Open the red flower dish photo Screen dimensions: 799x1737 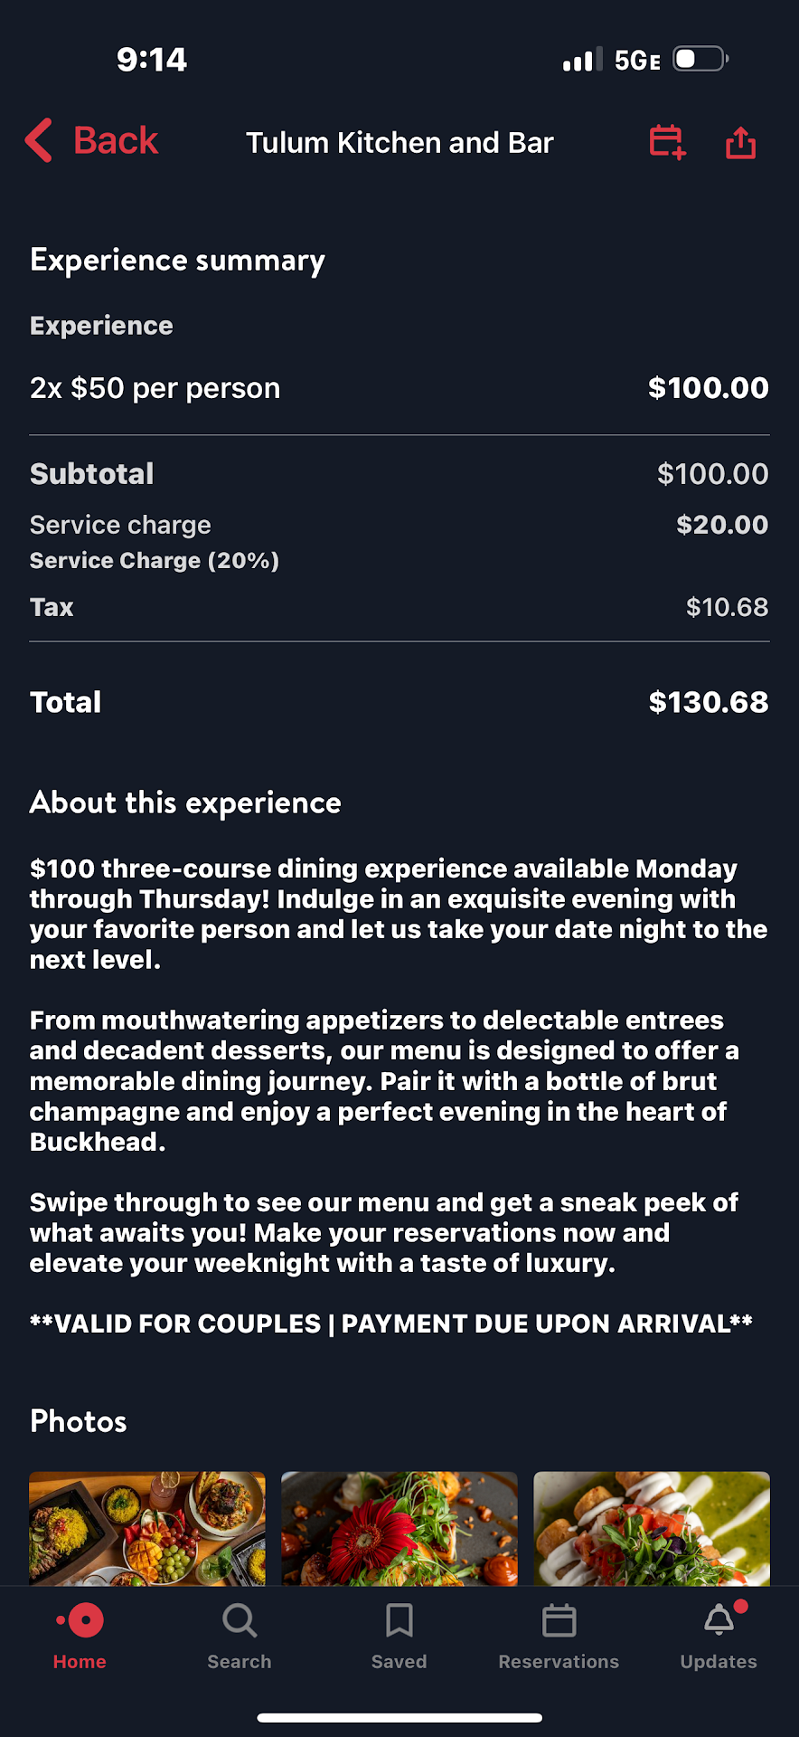399,1528
